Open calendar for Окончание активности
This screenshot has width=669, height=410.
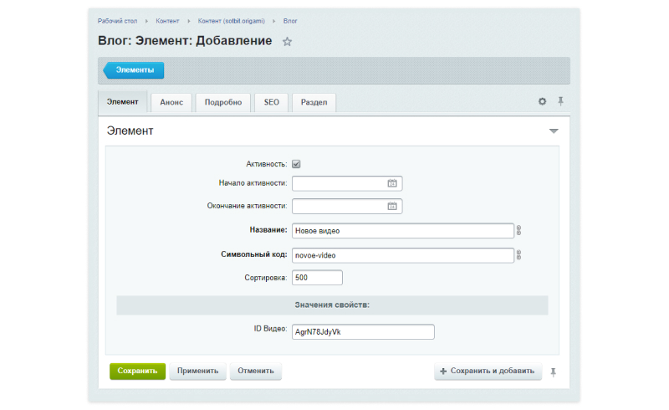[392, 207]
